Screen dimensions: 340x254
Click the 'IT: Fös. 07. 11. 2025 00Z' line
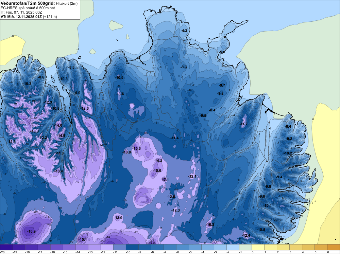click(x=21, y=12)
